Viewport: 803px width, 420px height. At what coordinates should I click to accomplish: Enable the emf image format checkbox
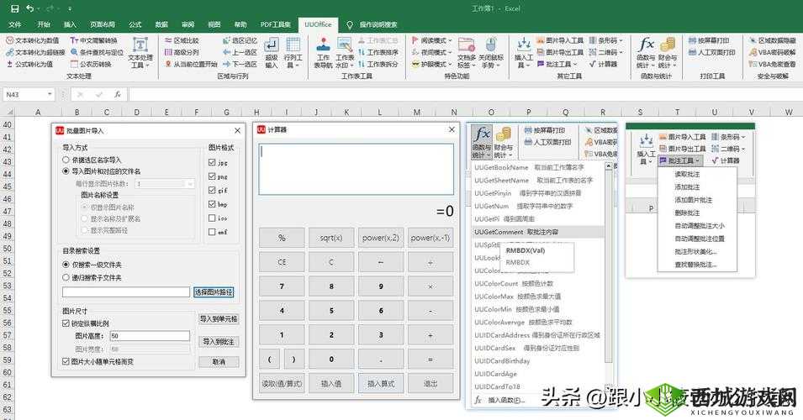[x=212, y=232]
